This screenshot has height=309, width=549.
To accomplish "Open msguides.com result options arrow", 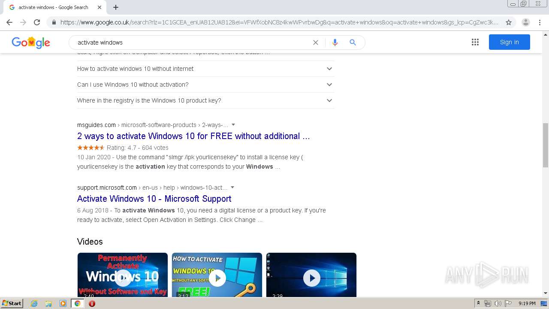I will click(233, 125).
